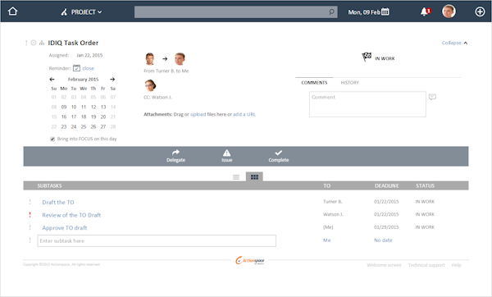
Task: Toggle Bring into FOCUS on this day checkbox
Action: point(52,139)
